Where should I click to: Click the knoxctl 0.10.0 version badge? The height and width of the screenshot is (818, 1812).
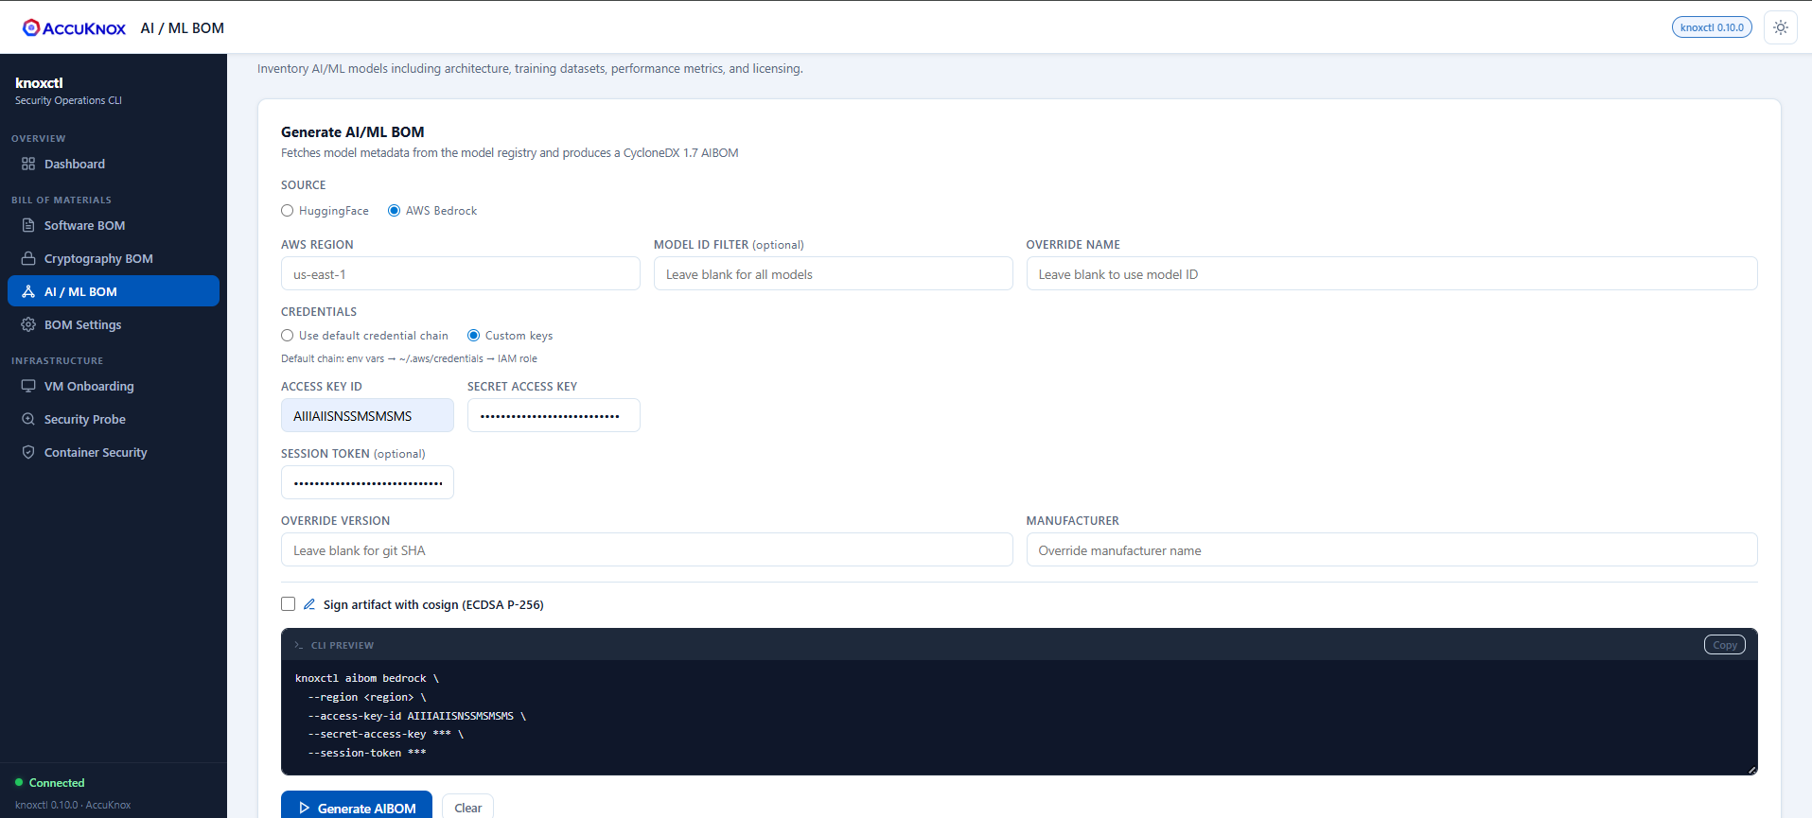click(1712, 27)
